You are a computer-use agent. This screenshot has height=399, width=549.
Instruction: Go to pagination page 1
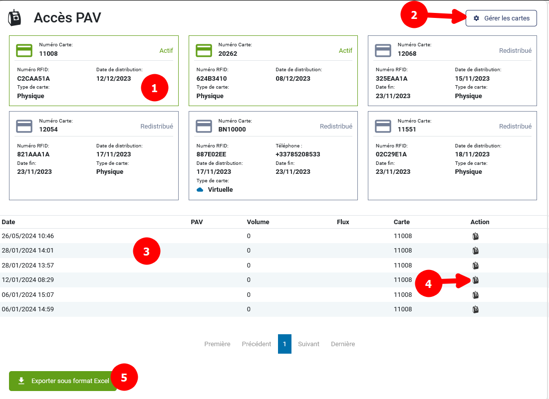[x=284, y=344]
